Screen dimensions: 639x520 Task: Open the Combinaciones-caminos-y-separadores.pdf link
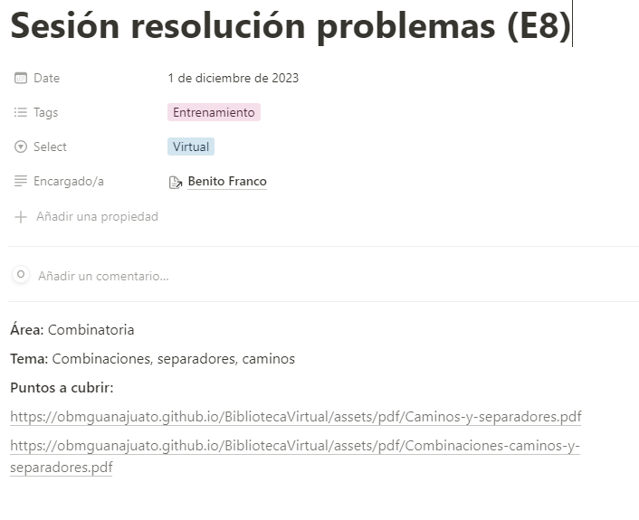pyautogui.click(x=295, y=456)
